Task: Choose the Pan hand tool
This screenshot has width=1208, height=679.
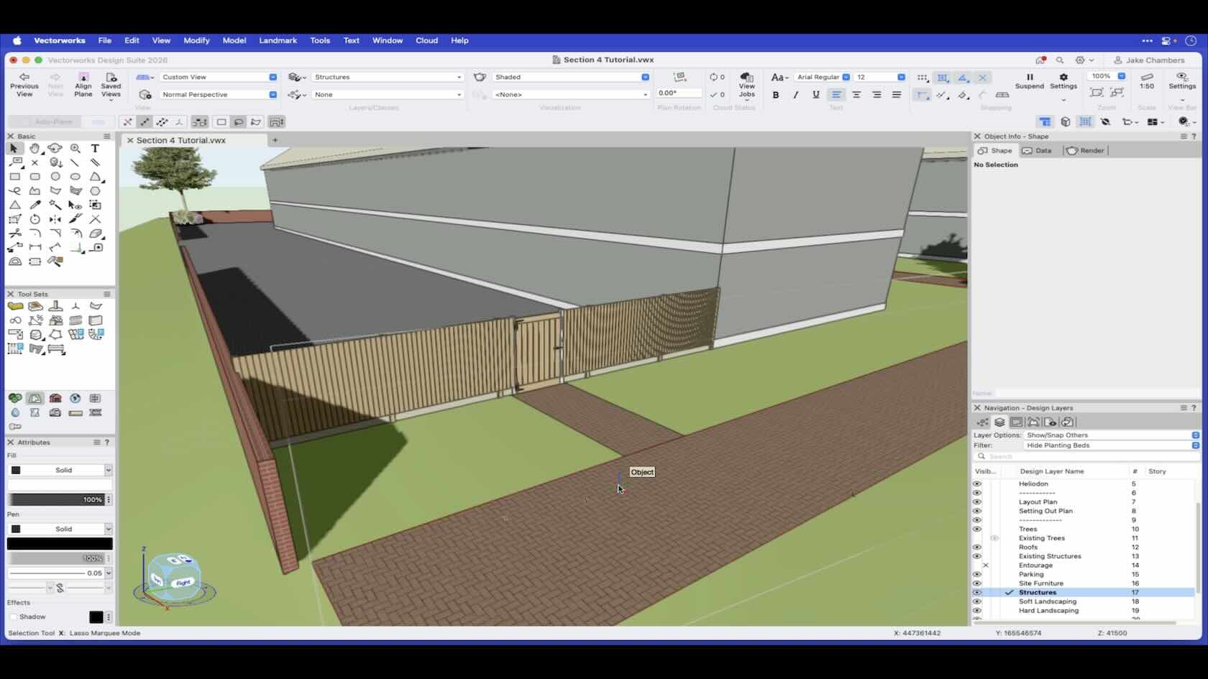Action: pos(35,148)
